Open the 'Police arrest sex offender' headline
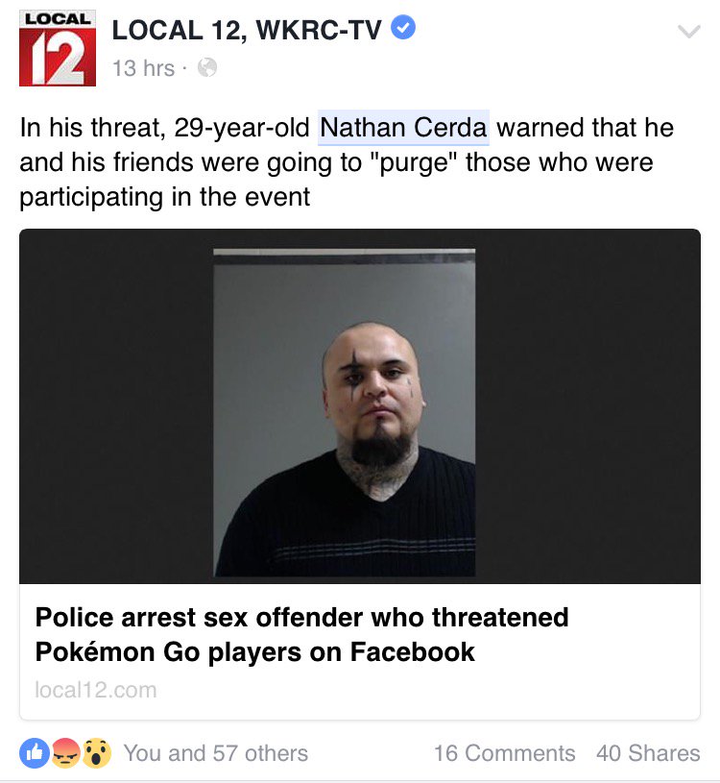 click(301, 617)
